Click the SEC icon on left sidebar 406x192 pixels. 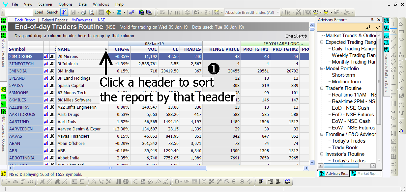click(4, 104)
